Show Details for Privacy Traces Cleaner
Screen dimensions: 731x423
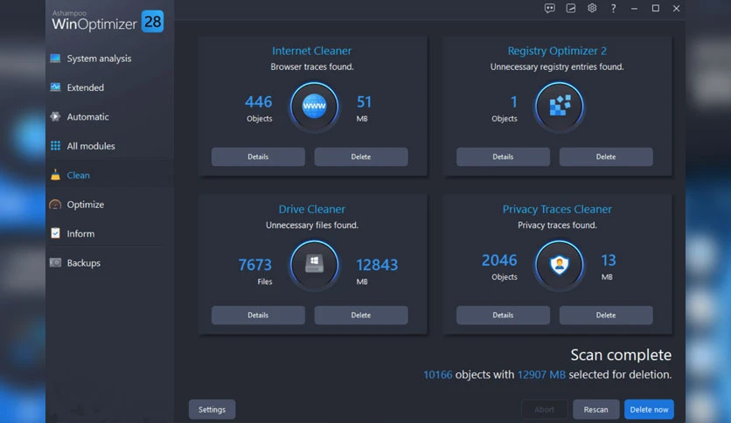coord(503,316)
